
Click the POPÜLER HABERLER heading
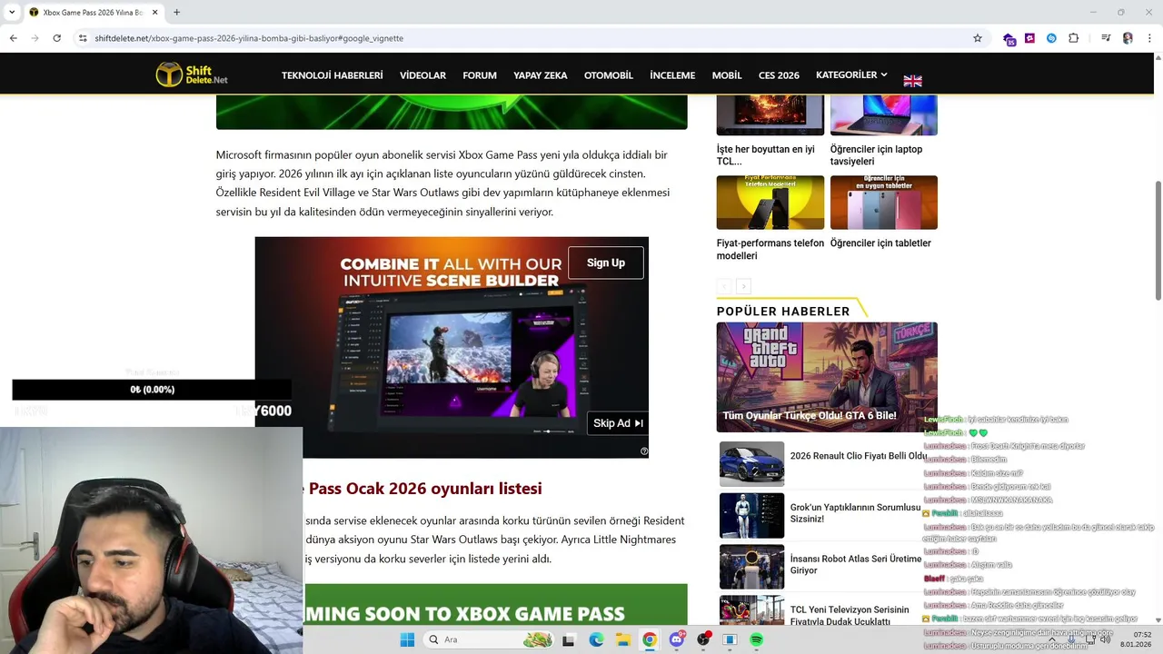[x=783, y=312]
